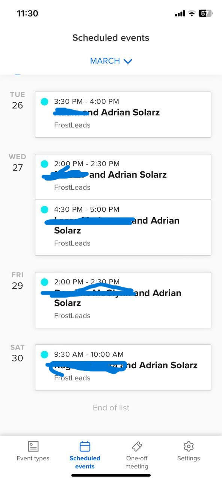This screenshot has width=222, height=481.
Task: Open Wednesday 4:30 PM - 5:00 PM event
Action: [x=123, y=228]
